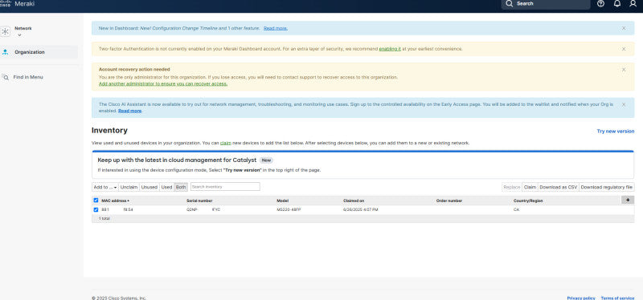Show only Unused devices
Viewport: 643px width, 300px height.
[x=149, y=187]
